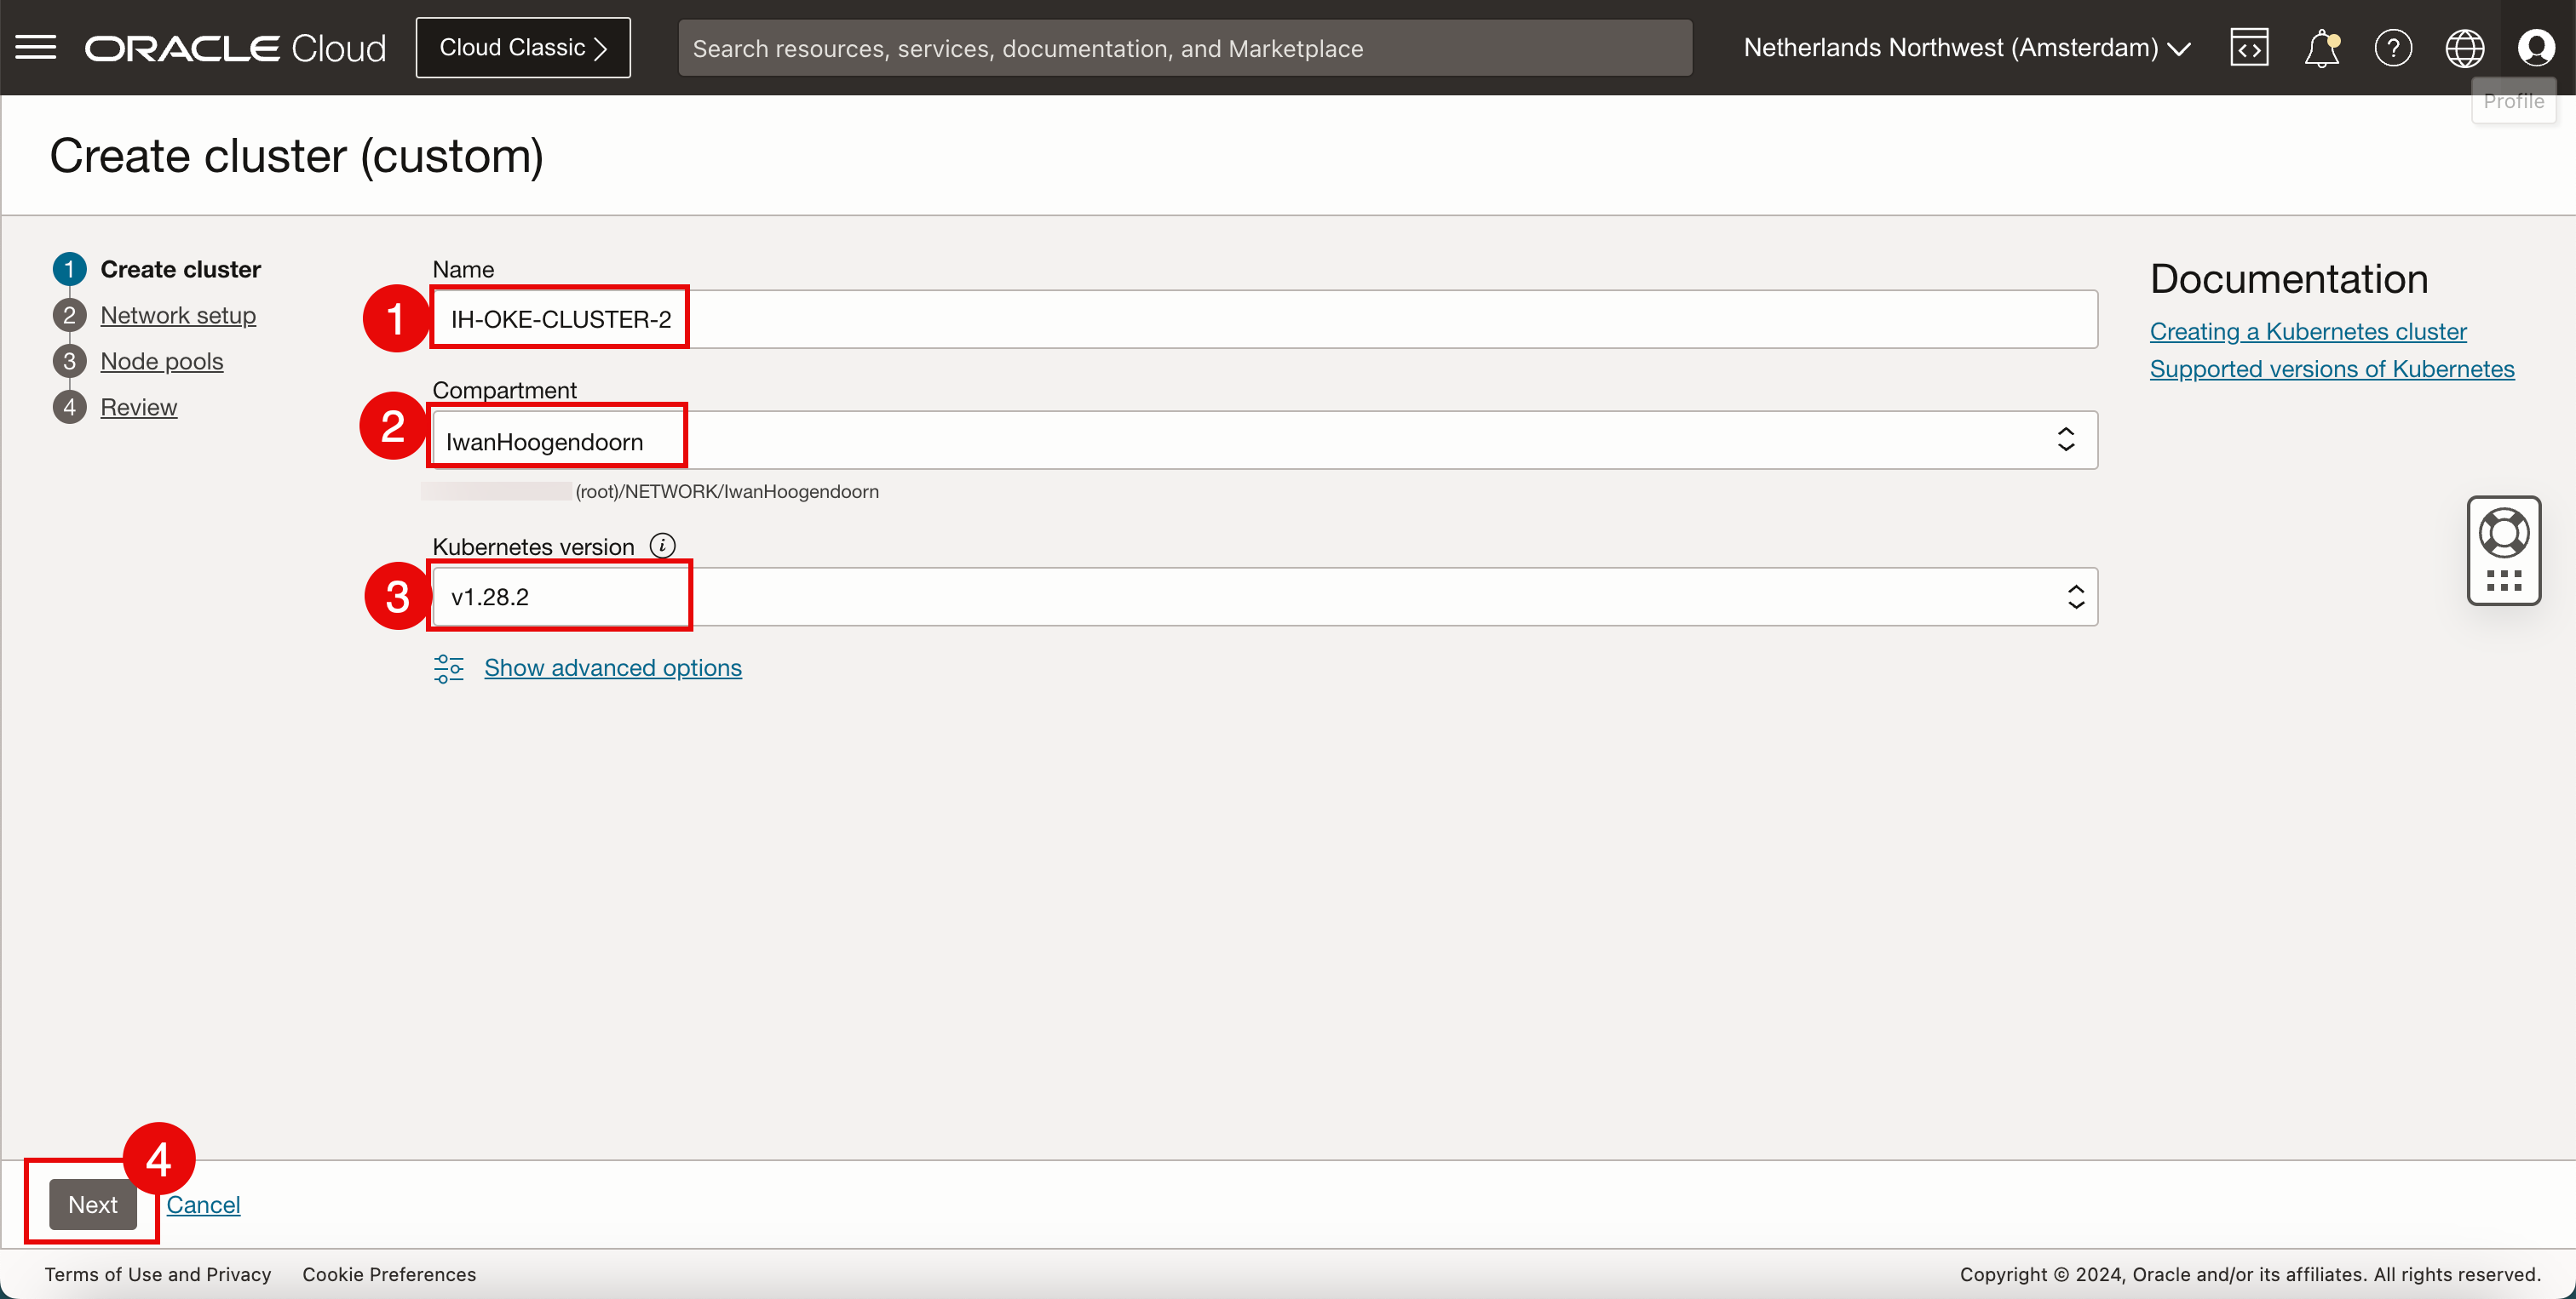Click the Cancel link
The image size is (2576, 1299).
tap(203, 1204)
